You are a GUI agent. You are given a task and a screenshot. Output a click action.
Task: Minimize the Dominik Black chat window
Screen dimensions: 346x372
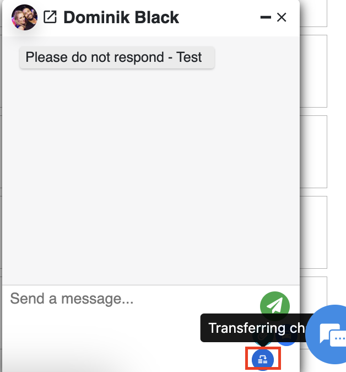tap(266, 17)
